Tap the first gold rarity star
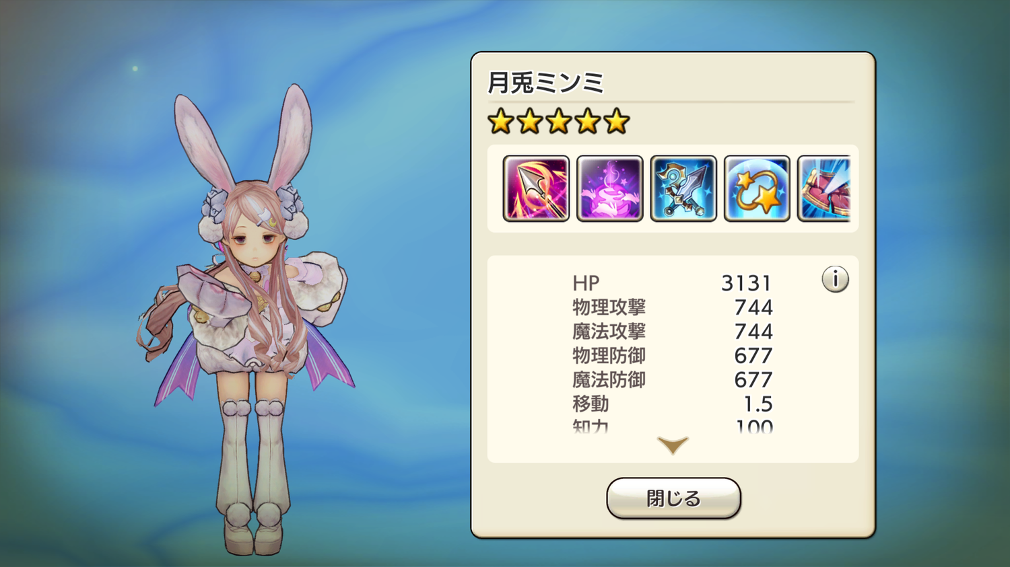This screenshot has width=1010, height=567. click(501, 122)
